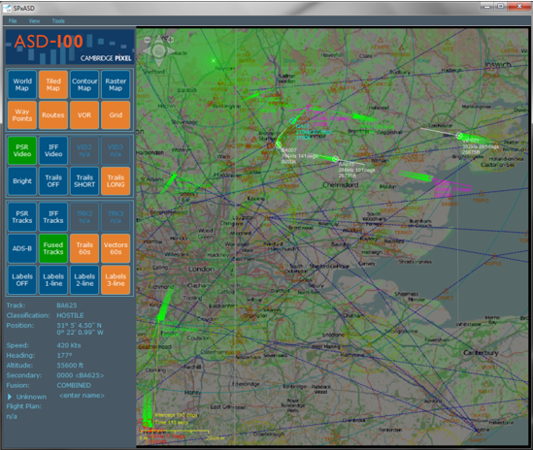Image resolution: width=533 pixels, height=450 pixels.
Task: Select the AA615 aircraft track symbol
Action: tap(335, 159)
